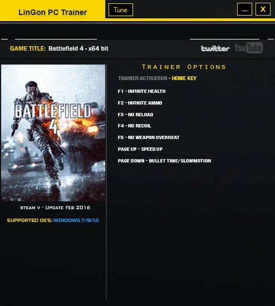Select the Page Up - Speed Up option

coord(140,149)
